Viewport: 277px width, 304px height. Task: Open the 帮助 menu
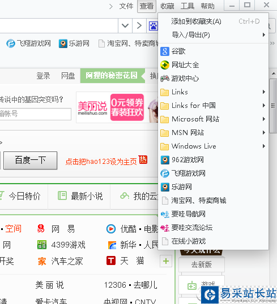[x=207, y=6]
